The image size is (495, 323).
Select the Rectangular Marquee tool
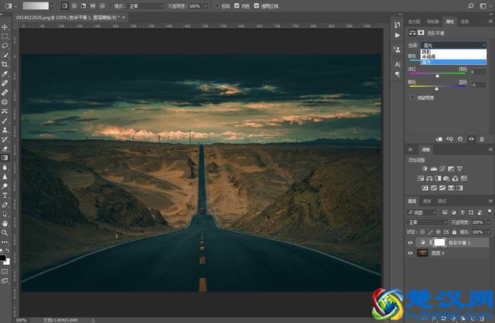pyautogui.click(x=5, y=36)
